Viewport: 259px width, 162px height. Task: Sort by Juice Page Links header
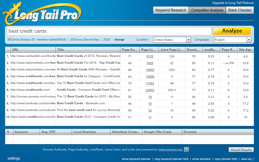[x=172, y=50]
